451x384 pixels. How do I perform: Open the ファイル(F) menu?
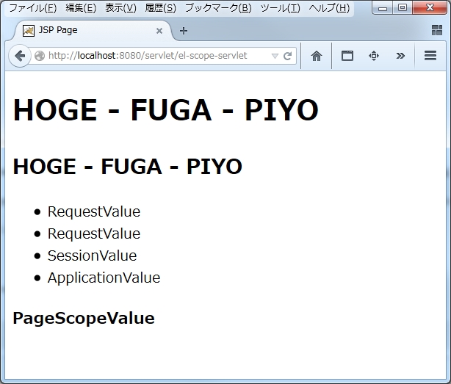(33, 8)
